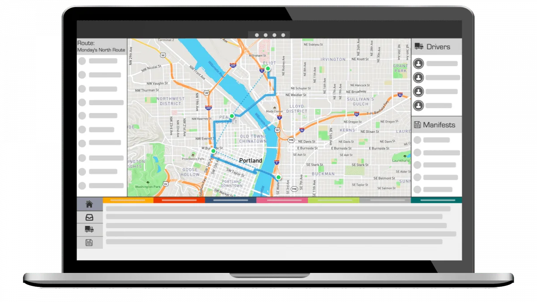Viewport: 537px width, 302px height.
Task: Click the 'Washington Park' label on the map
Action: point(147,187)
